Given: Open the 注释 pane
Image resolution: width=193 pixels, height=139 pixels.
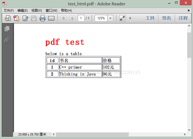Looking at the screenshot, I should pyautogui.click(x=183, y=18).
